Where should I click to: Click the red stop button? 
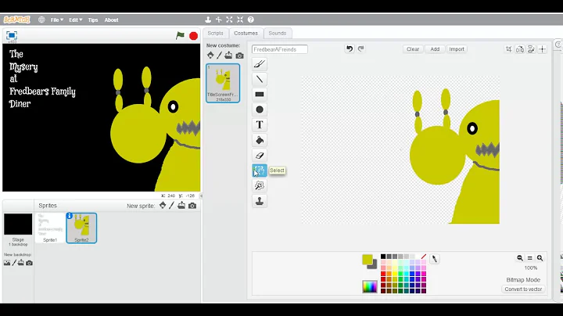point(194,36)
